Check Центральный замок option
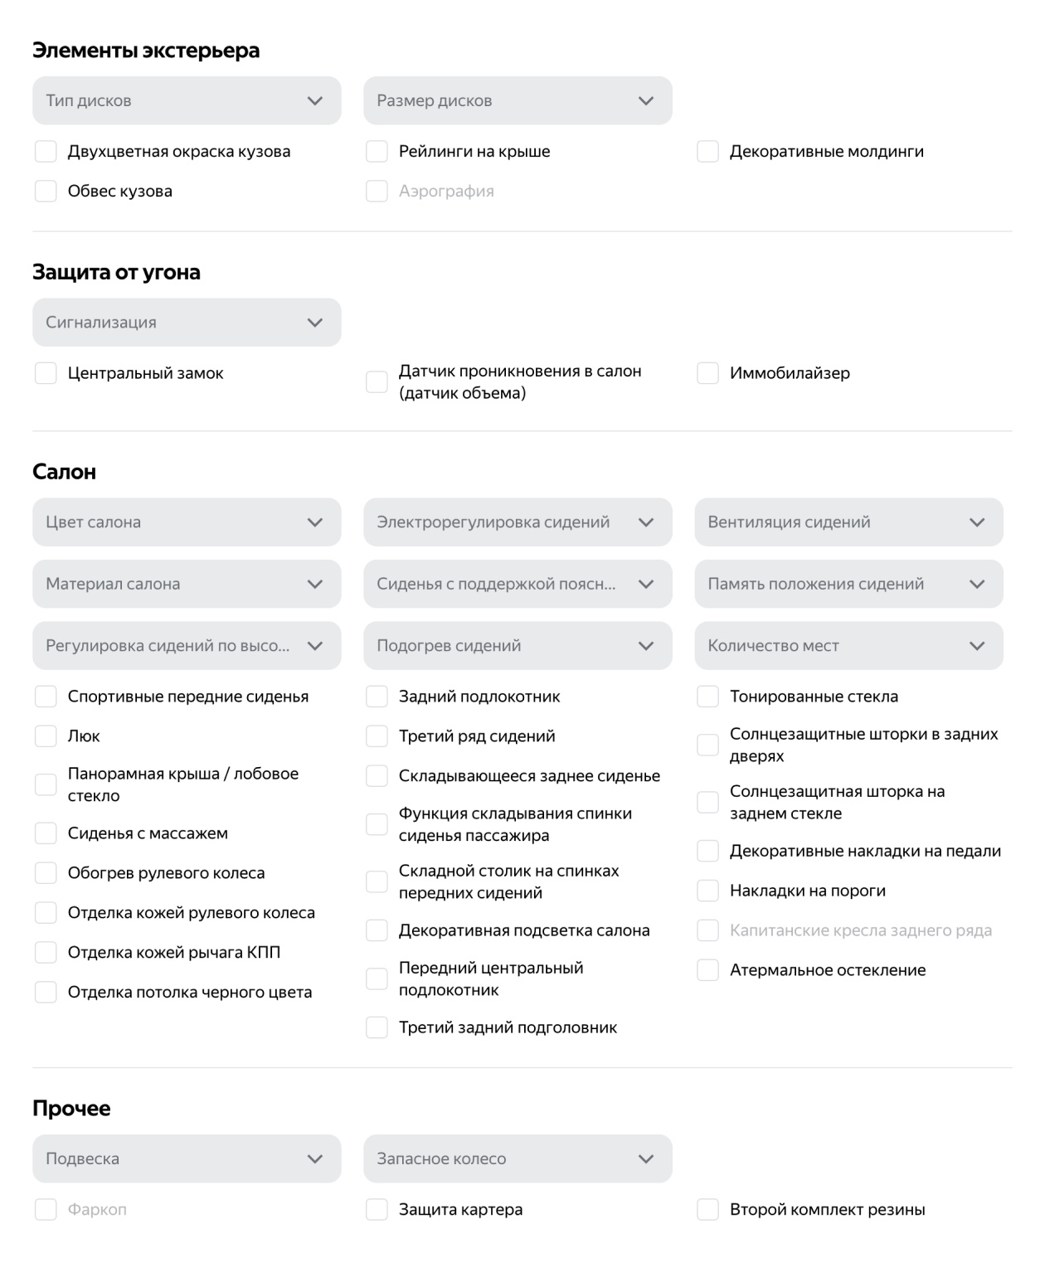 (x=46, y=373)
